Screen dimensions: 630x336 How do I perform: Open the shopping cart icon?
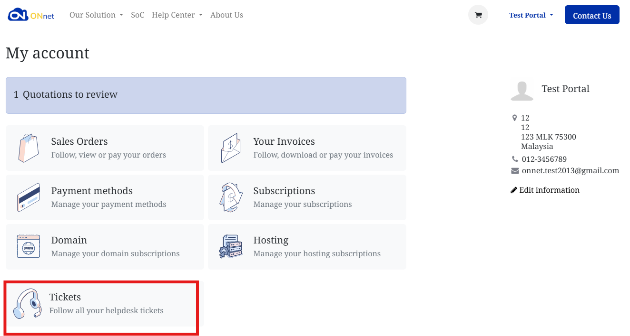[478, 15]
